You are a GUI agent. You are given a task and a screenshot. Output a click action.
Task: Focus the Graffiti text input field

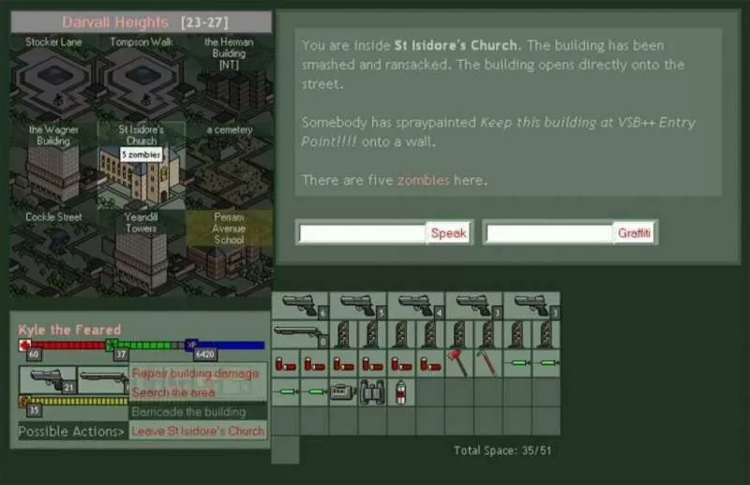click(549, 233)
